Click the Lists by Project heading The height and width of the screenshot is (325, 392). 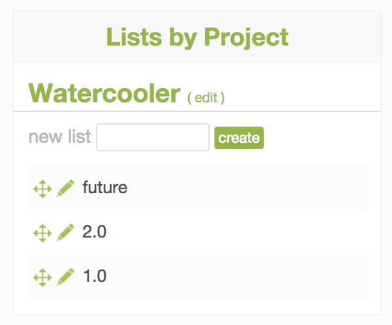point(197,37)
